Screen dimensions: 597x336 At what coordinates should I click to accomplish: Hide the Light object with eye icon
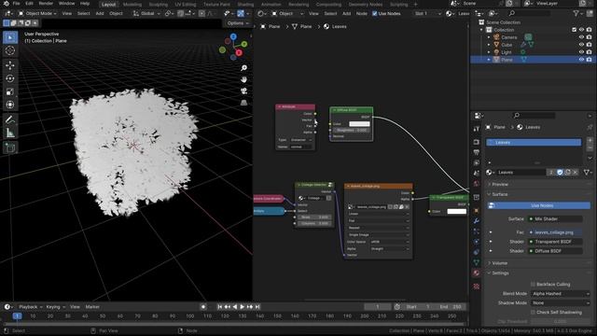(581, 52)
